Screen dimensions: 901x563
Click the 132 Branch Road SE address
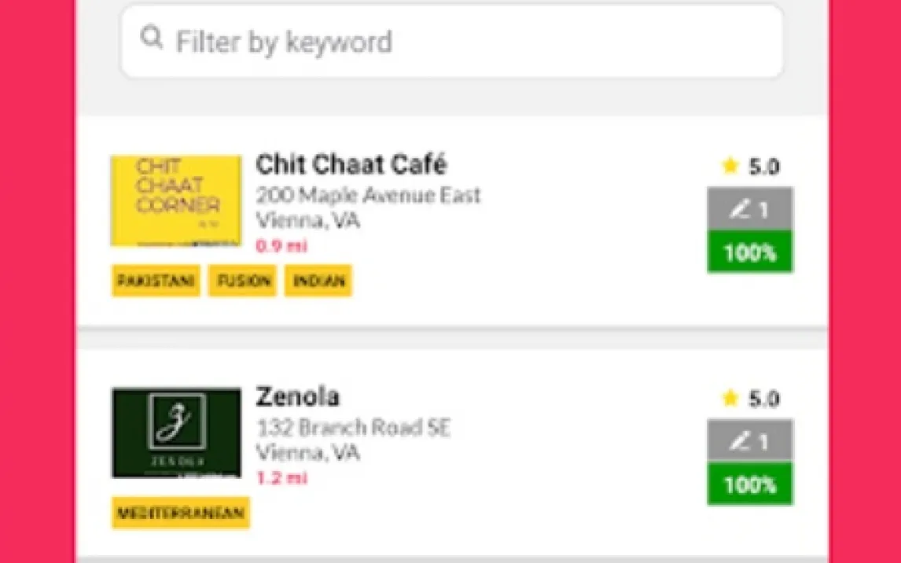354,428
